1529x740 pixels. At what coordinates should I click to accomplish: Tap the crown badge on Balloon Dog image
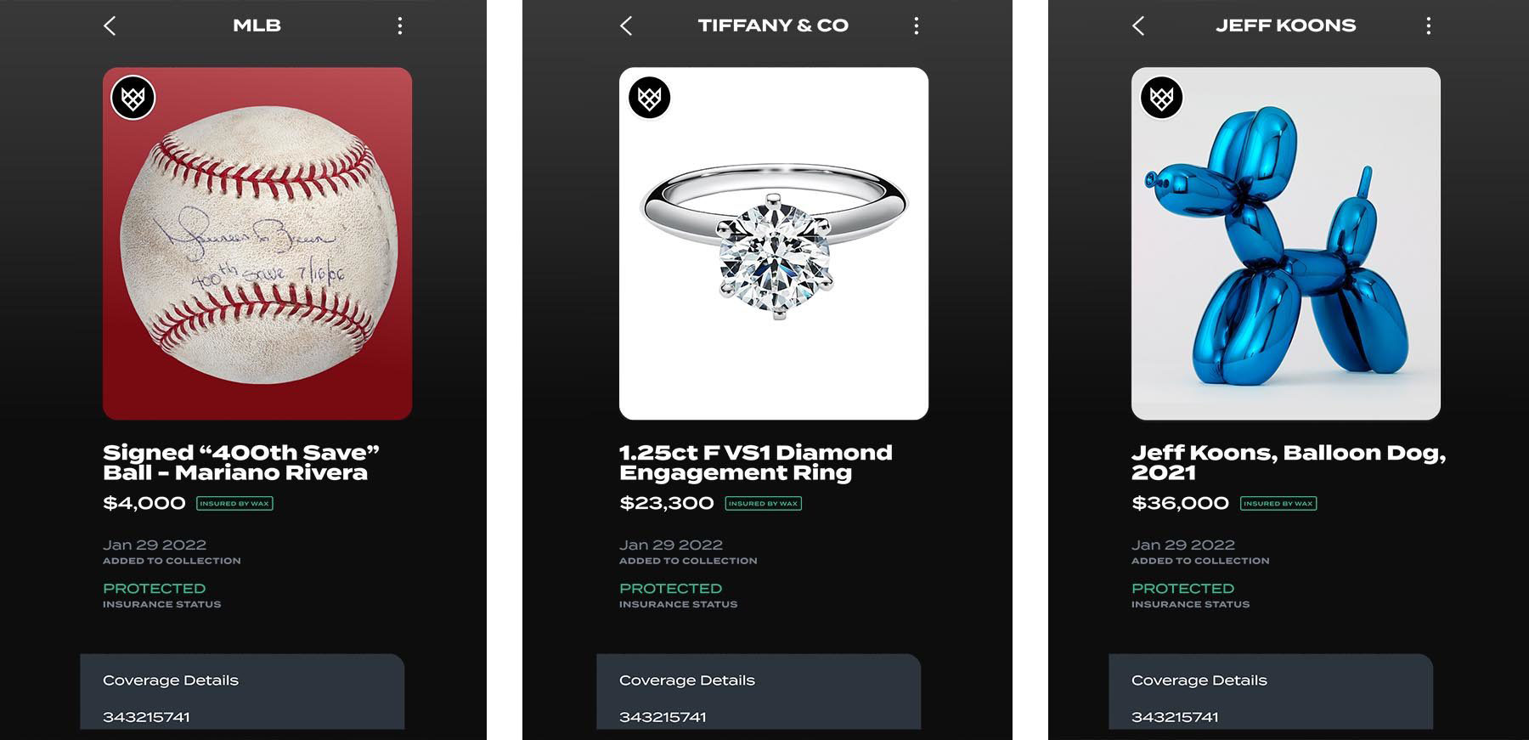[x=1161, y=98]
